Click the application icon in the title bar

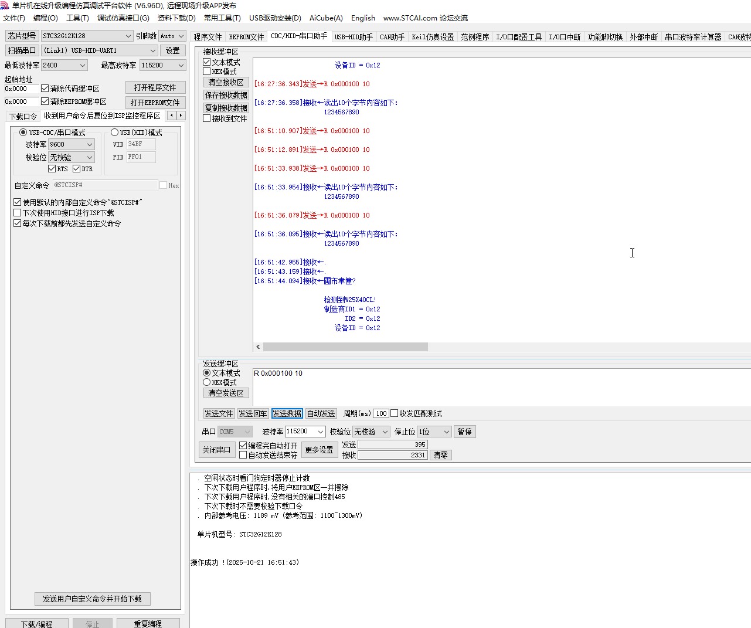5,5
